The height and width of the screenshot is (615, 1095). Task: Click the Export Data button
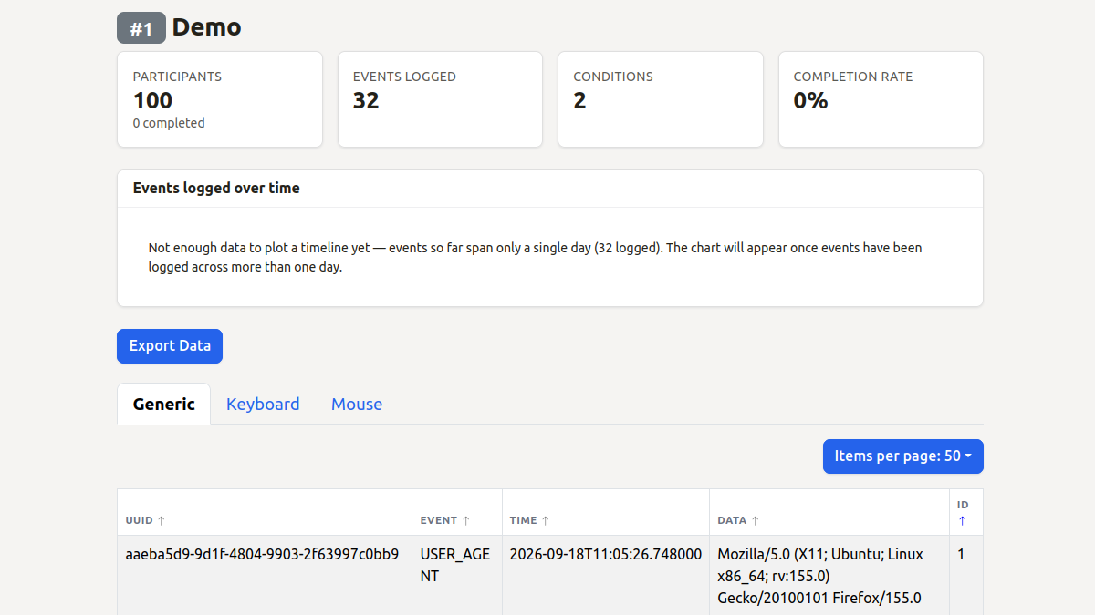point(170,346)
